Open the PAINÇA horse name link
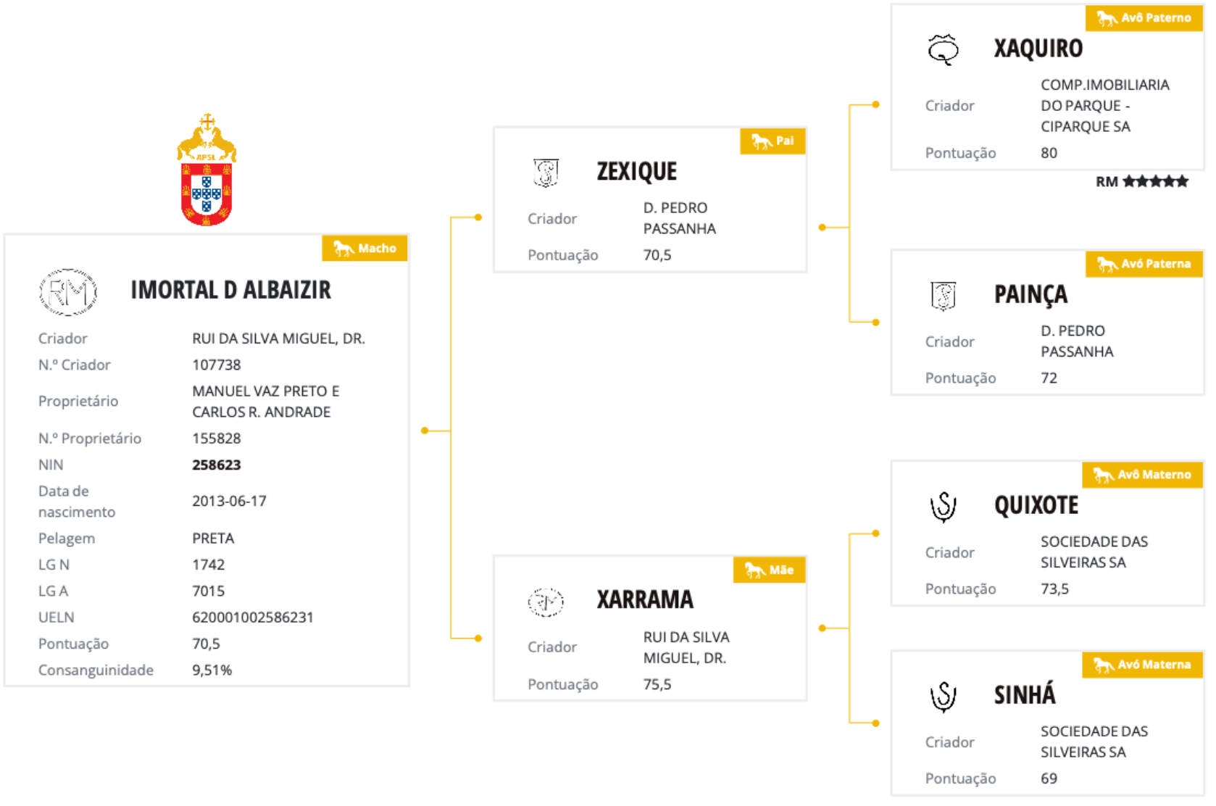 [1030, 295]
